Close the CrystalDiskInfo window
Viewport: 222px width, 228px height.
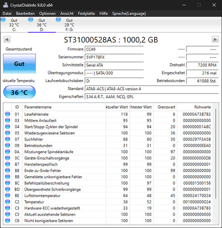pos(214,5)
